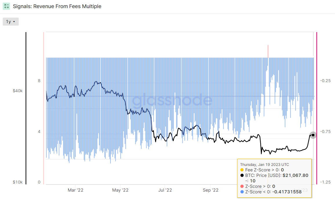Image resolution: width=335 pixels, height=200 pixels.
Task: Click the $40k price axis label
Action: [17, 91]
